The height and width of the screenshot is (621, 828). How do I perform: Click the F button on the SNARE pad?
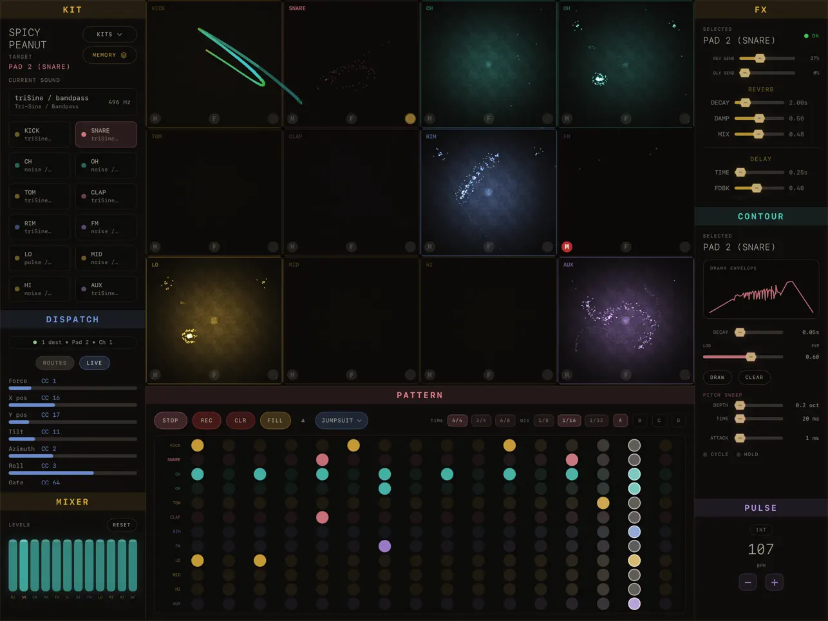point(352,119)
